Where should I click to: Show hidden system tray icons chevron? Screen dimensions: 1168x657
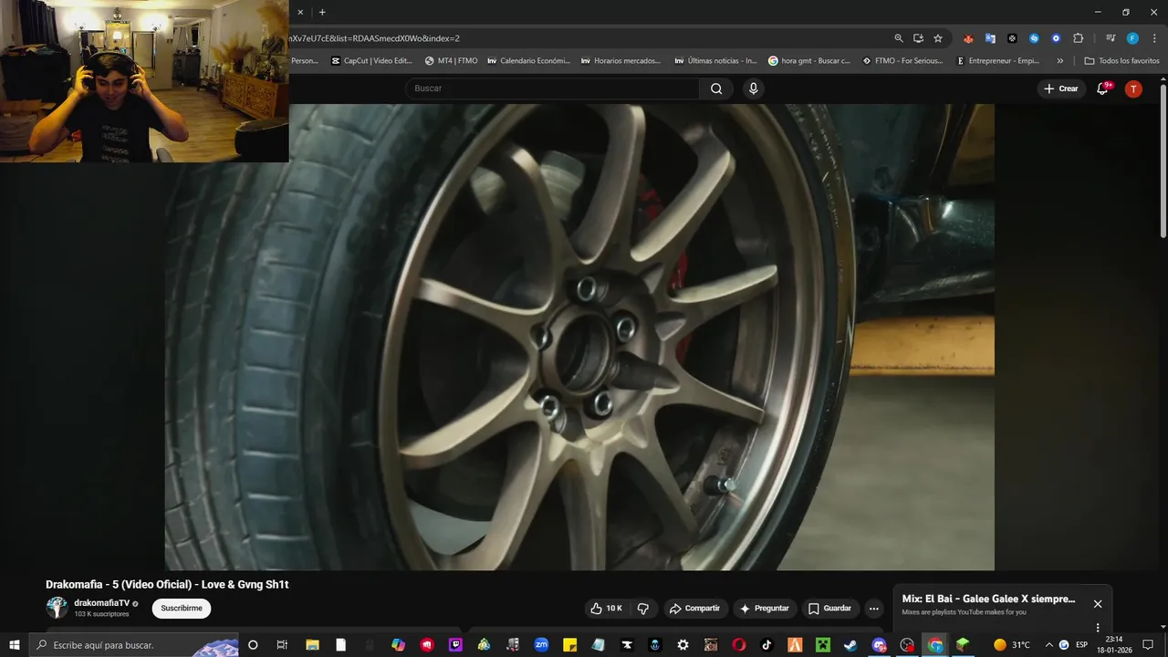pyautogui.click(x=1048, y=645)
